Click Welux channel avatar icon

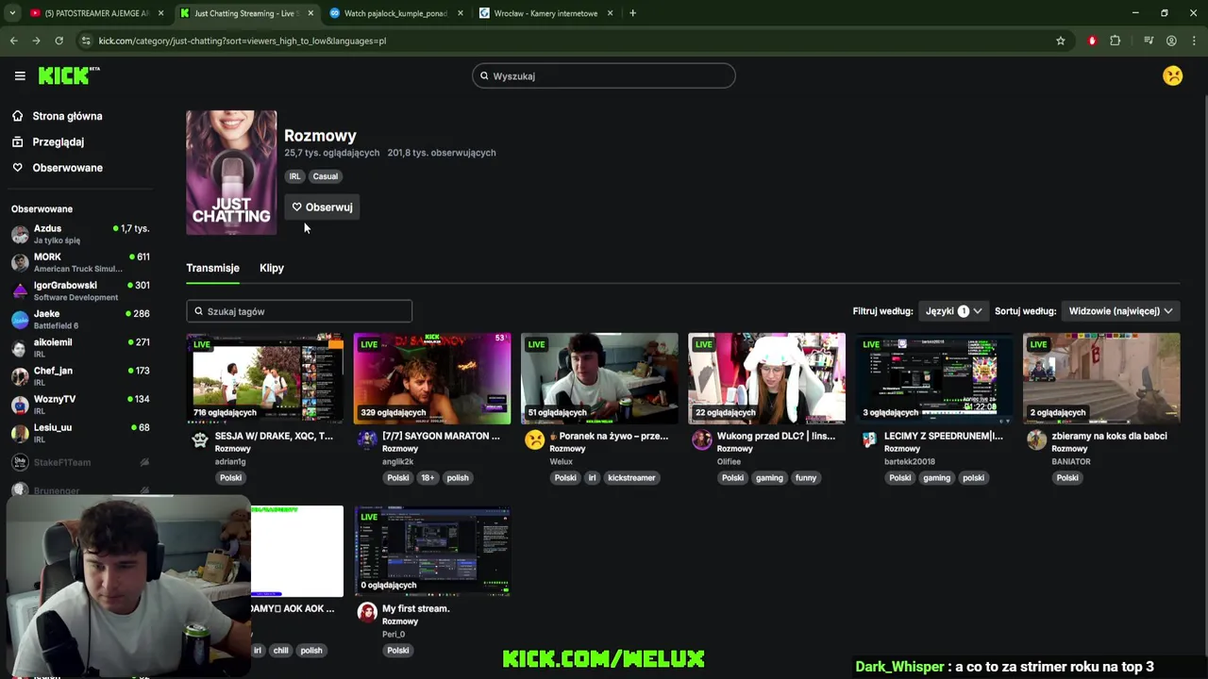[534, 440]
